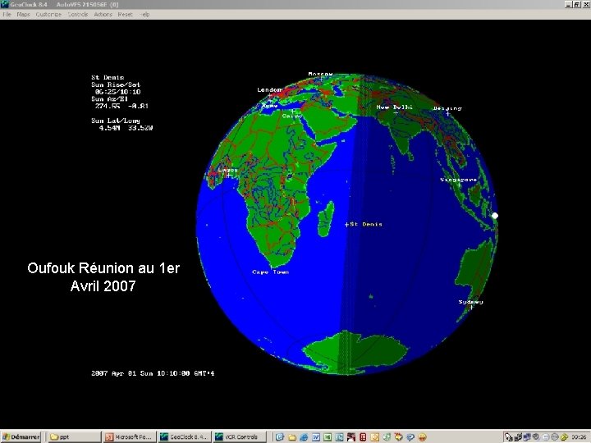Image resolution: width=591 pixels, height=443 pixels.
Task: Launch Internet Explorer from quick launch
Action: [x=304, y=437]
